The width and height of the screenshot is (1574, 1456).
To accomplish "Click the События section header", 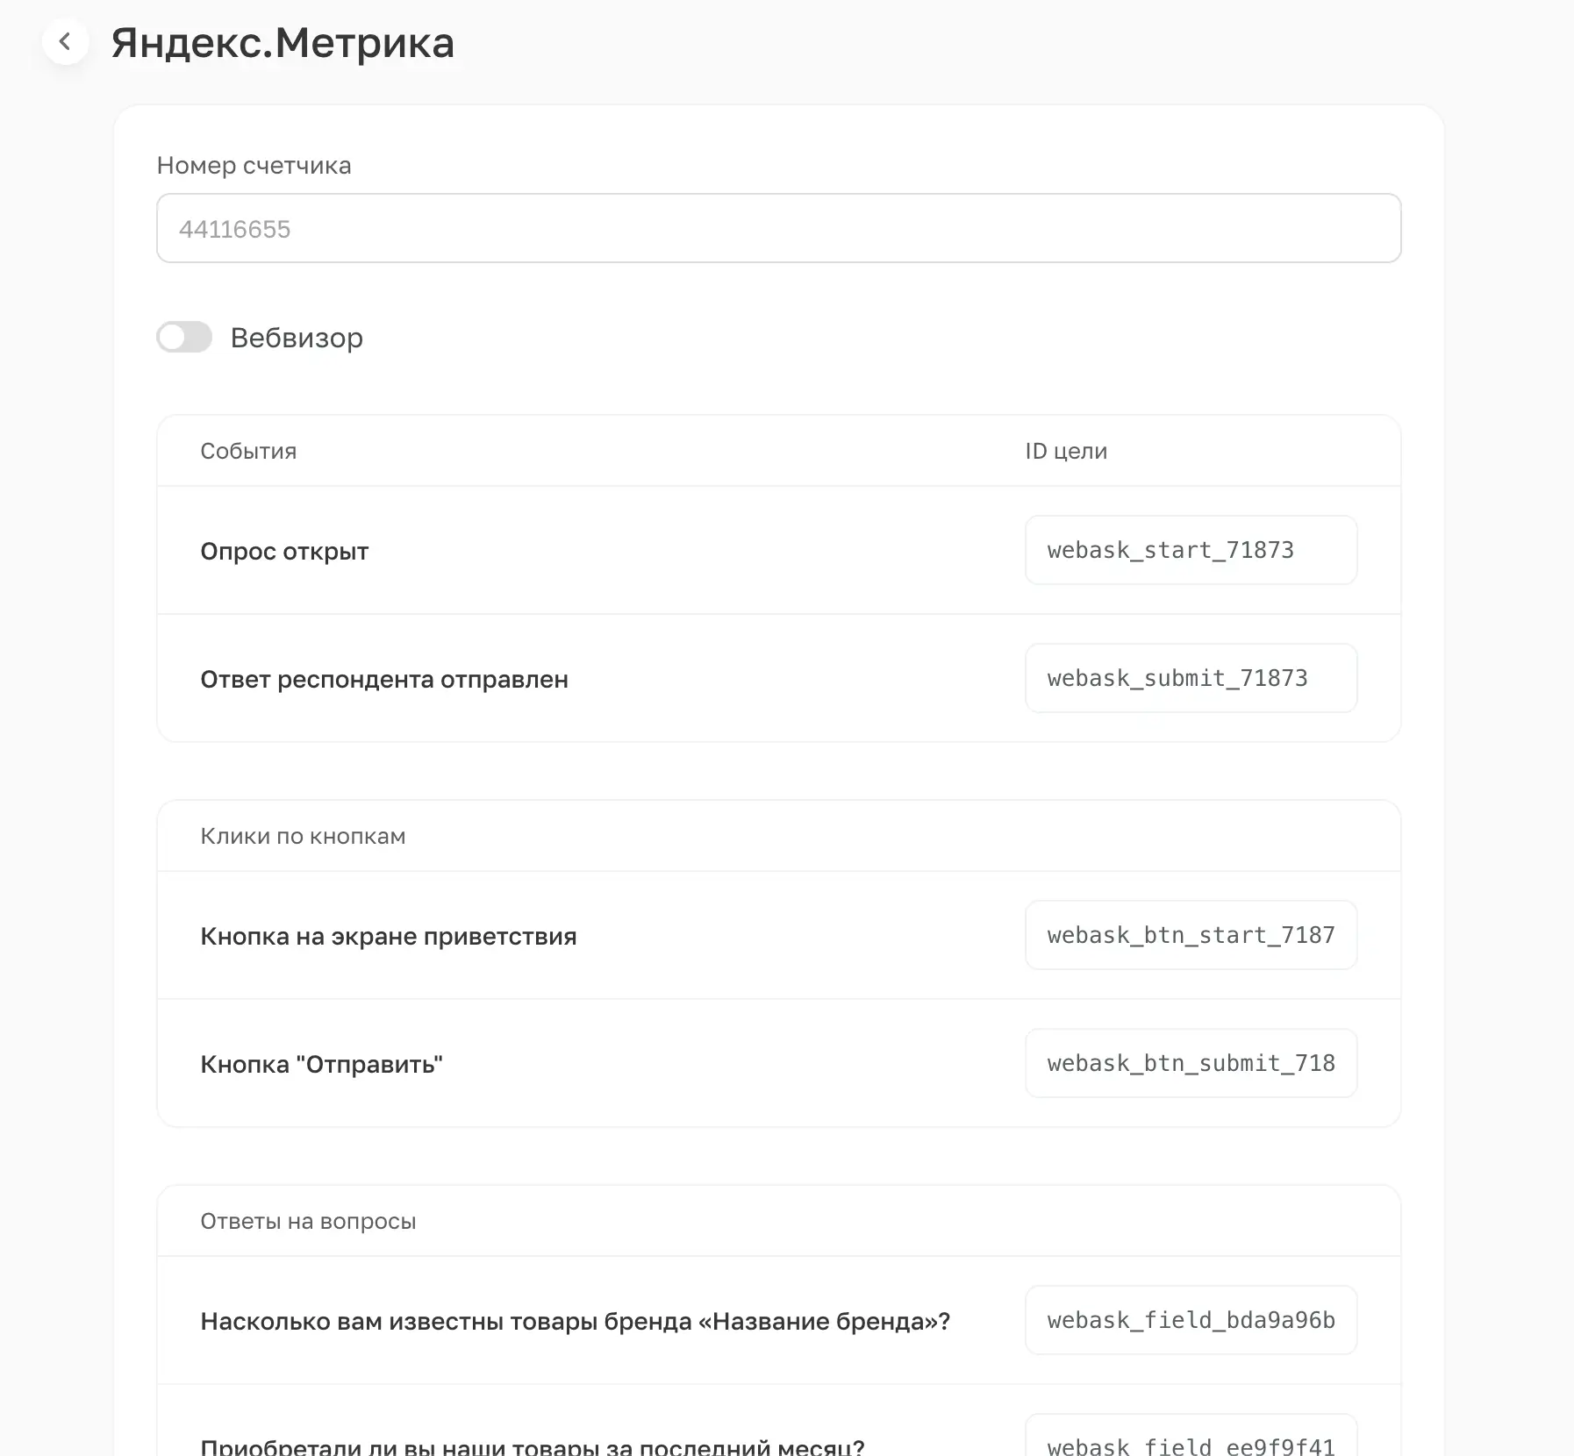I will tap(248, 451).
